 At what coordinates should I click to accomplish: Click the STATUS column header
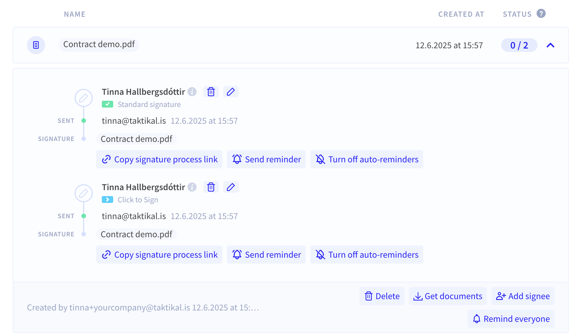pyautogui.click(x=517, y=14)
